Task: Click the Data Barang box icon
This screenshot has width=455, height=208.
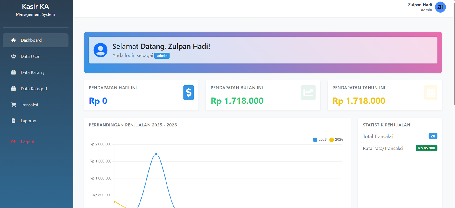Action: [13, 72]
